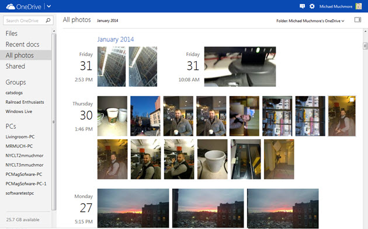The height and width of the screenshot is (229, 368).
Task: Click the user profile avatar picture
Action: [359, 6]
